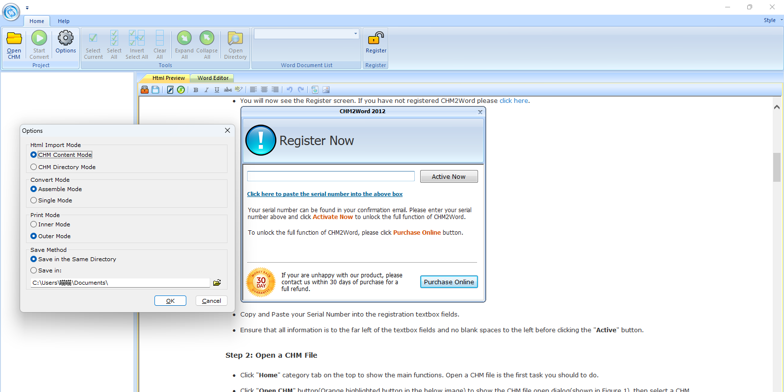This screenshot has height=392, width=784.
Task: Click the Open Directory icon
Action: (x=235, y=38)
